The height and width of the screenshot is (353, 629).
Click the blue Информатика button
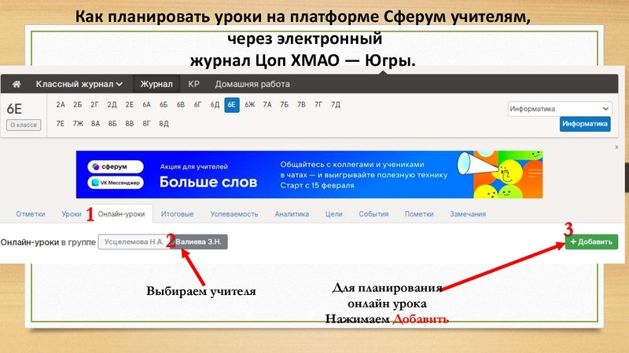point(585,124)
